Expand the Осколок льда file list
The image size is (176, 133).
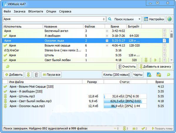tap(107, 41)
